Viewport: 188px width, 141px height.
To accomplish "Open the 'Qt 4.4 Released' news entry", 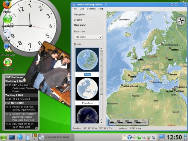I will [21, 99].
